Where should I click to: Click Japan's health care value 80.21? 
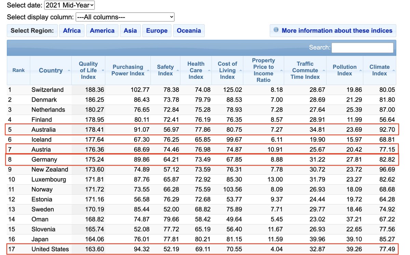pyautogui.click(x=202, y=239)
